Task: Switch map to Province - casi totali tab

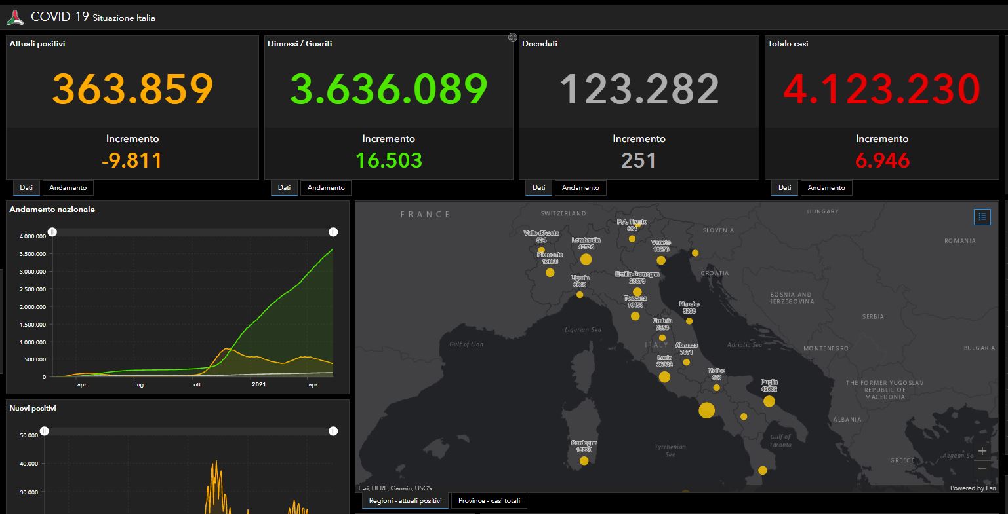Action: (x=489, y=501)
